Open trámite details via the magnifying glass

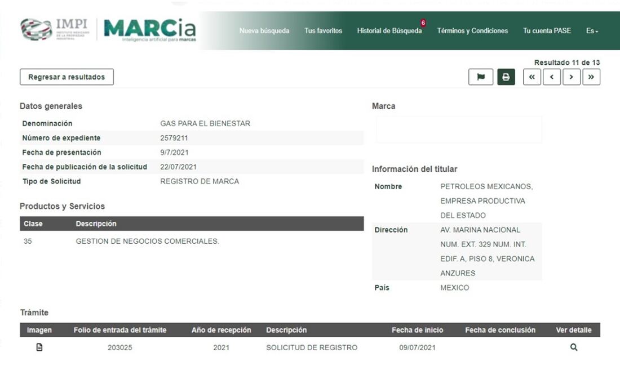(x=573, y=347)
